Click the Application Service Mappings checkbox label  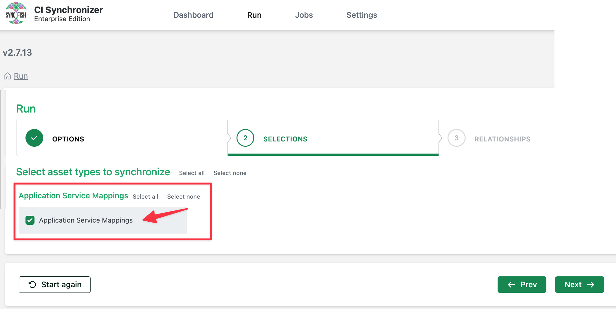[86, 220]
